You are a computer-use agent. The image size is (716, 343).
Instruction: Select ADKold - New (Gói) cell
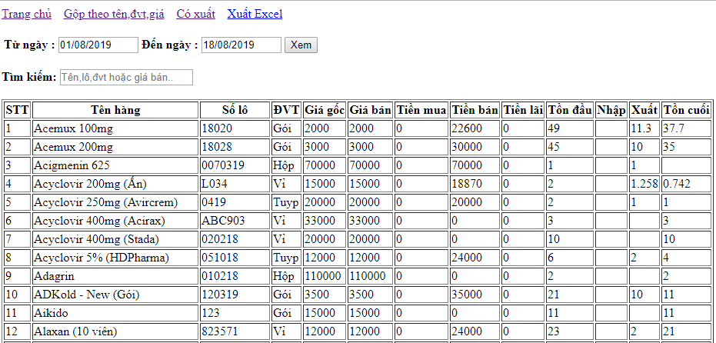coord(115,295)
